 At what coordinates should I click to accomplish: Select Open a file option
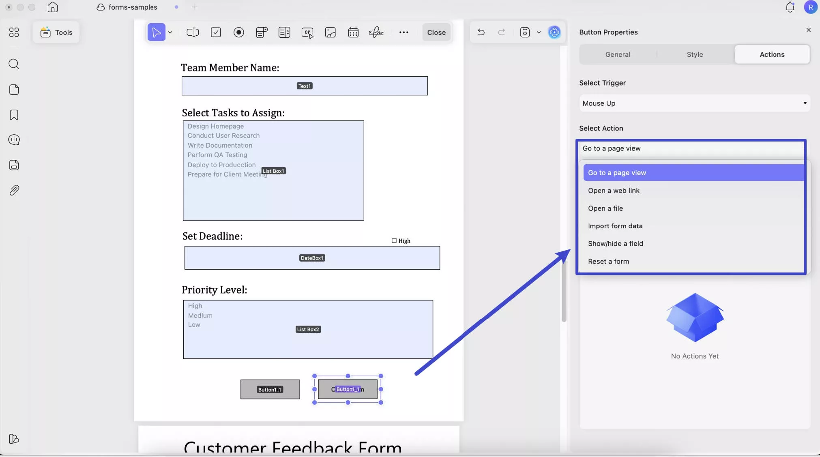[693, 208]
